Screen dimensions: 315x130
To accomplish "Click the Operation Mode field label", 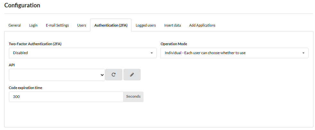I will (x=174, y=44).
